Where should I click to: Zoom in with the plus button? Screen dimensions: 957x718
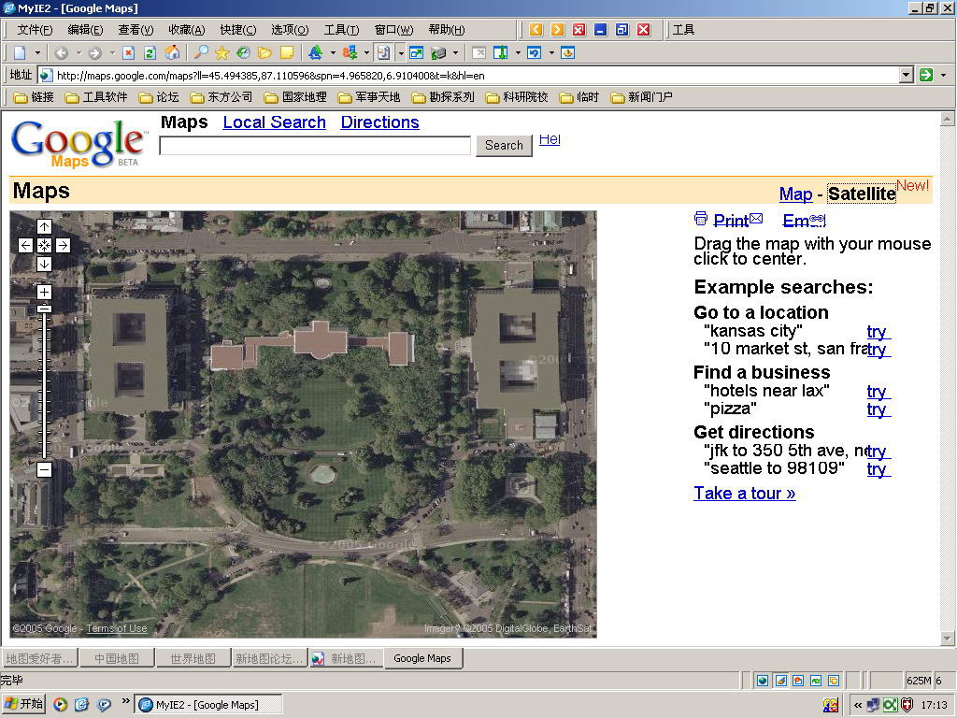coord(44,292)
